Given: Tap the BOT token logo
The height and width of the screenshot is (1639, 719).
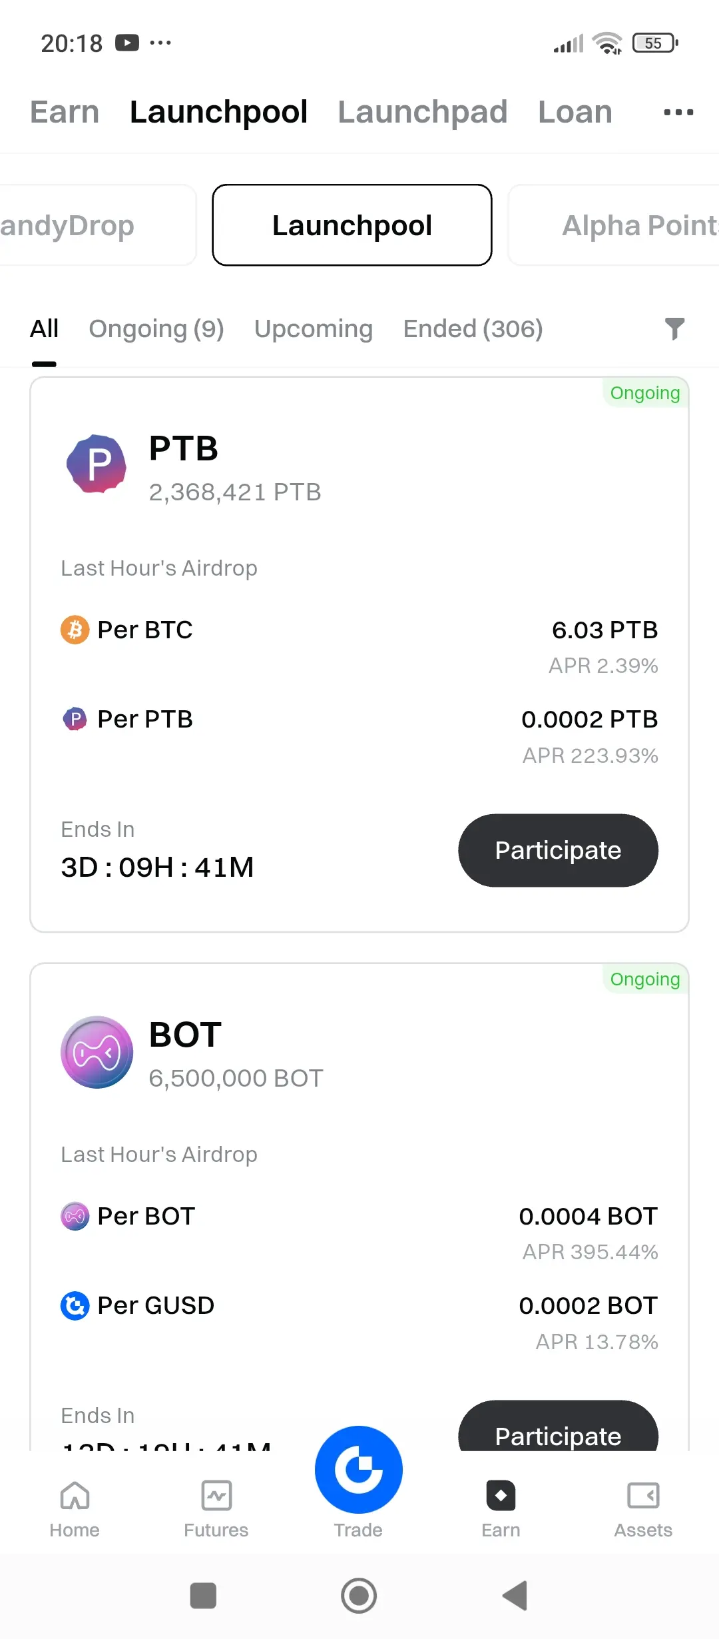Looking at the screenshot, I should (97, 1052).
